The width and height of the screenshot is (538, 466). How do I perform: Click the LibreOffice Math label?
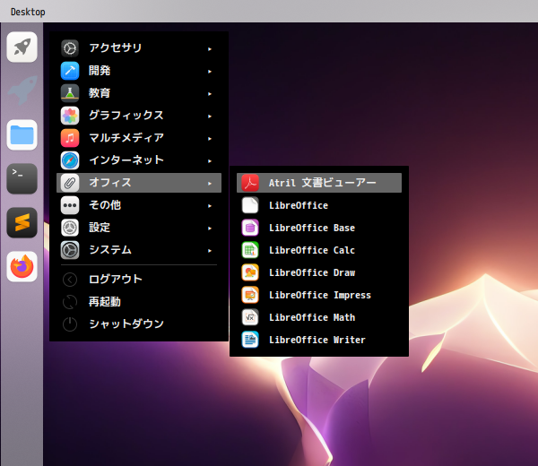tap(312, 317)
